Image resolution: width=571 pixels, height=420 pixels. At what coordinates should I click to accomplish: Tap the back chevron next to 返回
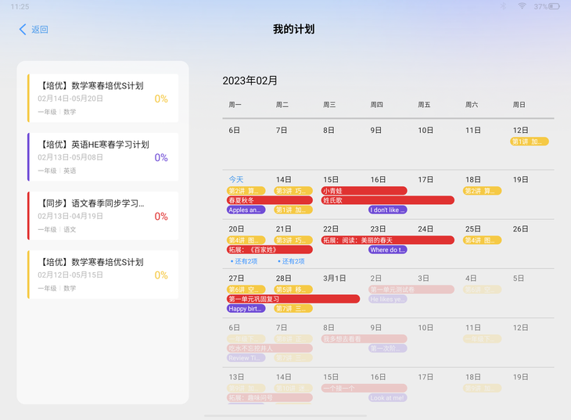pyautogui.click(x=22, y=30)
